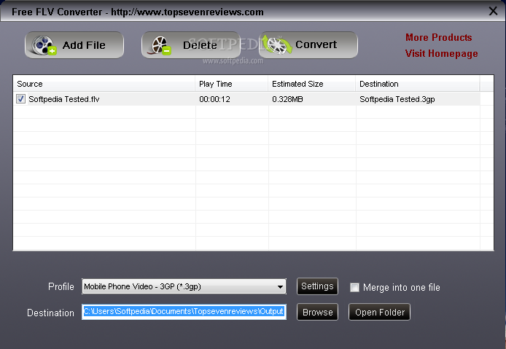Click the Convert reel arrow icon

pos(276,44)
